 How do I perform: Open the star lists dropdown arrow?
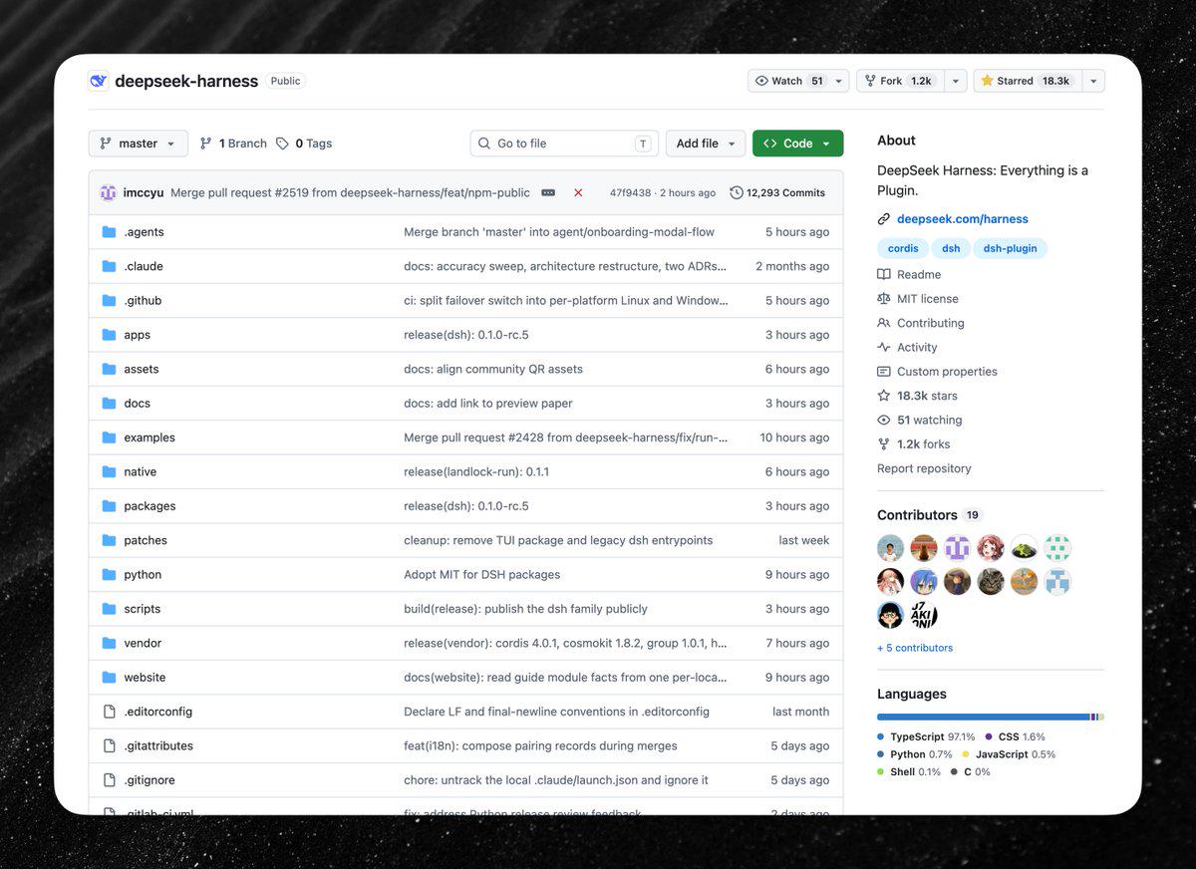pos(1093,81)
